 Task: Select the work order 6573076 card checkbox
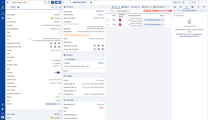tap(60, 12)
